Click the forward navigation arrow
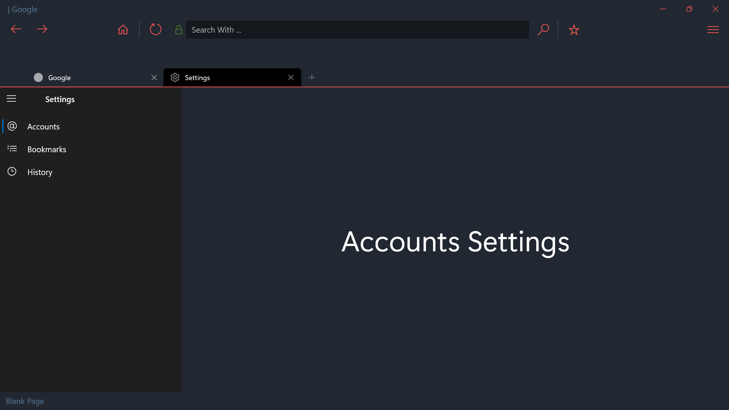Image resolution: width=729 pixels, height=410 pixels. [42, 29]
